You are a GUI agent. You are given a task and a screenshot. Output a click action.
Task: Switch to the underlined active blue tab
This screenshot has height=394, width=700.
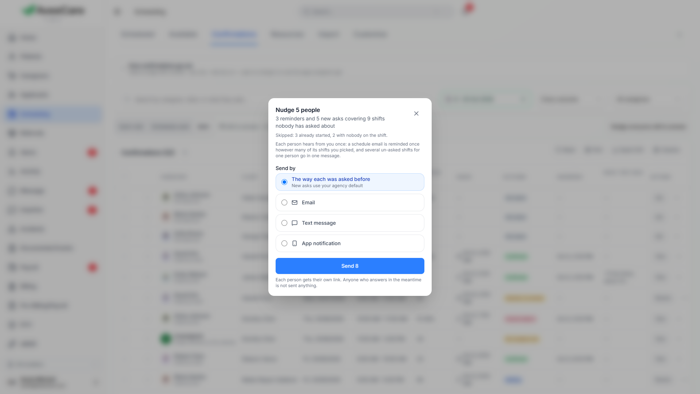pos(234,35)
